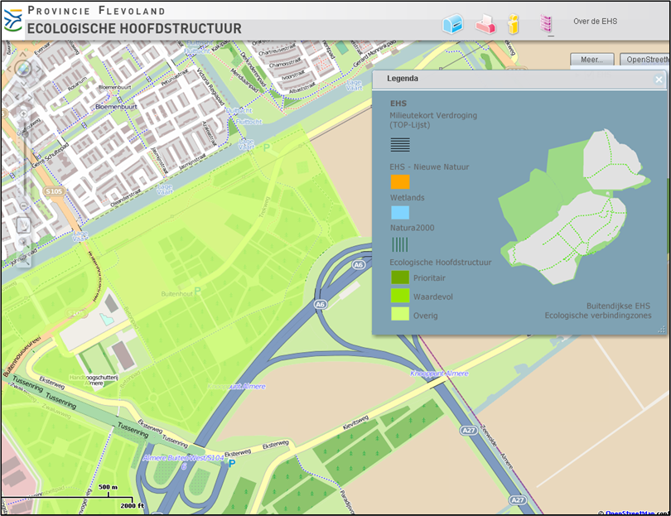Screen dimensions: 671x516
Task: Click the A6 highway marker on map
Action: coord(320,305)
